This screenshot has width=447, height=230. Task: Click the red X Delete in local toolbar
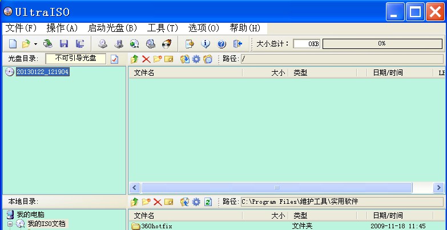158,202
